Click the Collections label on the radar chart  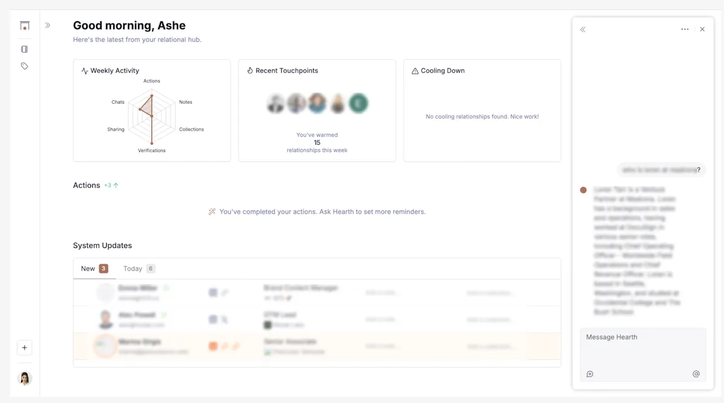[191, 129]
